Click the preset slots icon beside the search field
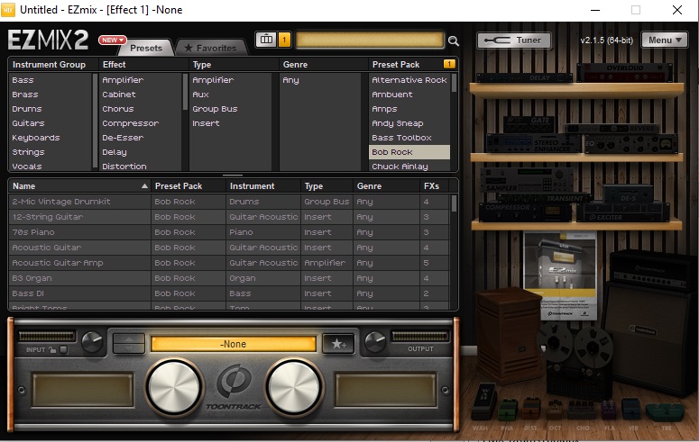699x442 pixels. (267, 40)
